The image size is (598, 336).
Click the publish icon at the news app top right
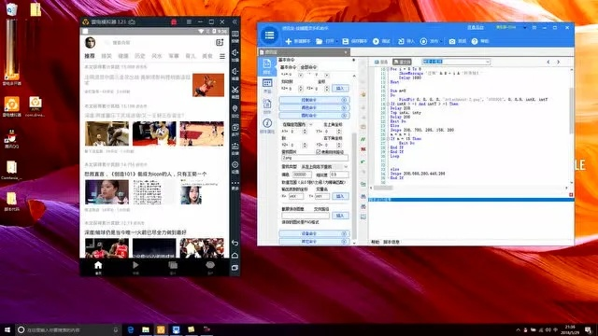pos(220,42)
